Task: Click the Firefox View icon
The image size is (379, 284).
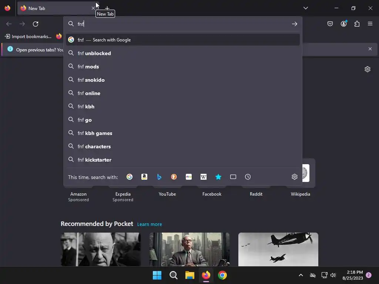Action: tap(7, 8)
